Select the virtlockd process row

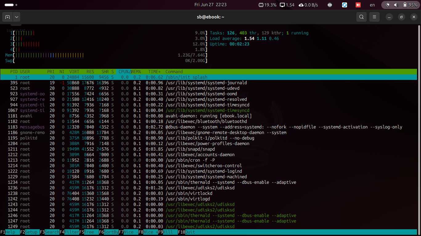click(209, 193)
